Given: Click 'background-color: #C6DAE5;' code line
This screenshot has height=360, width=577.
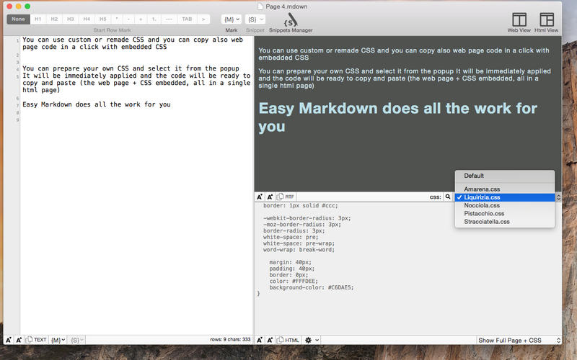Looking at the screenshot, I should pos(312,287).
